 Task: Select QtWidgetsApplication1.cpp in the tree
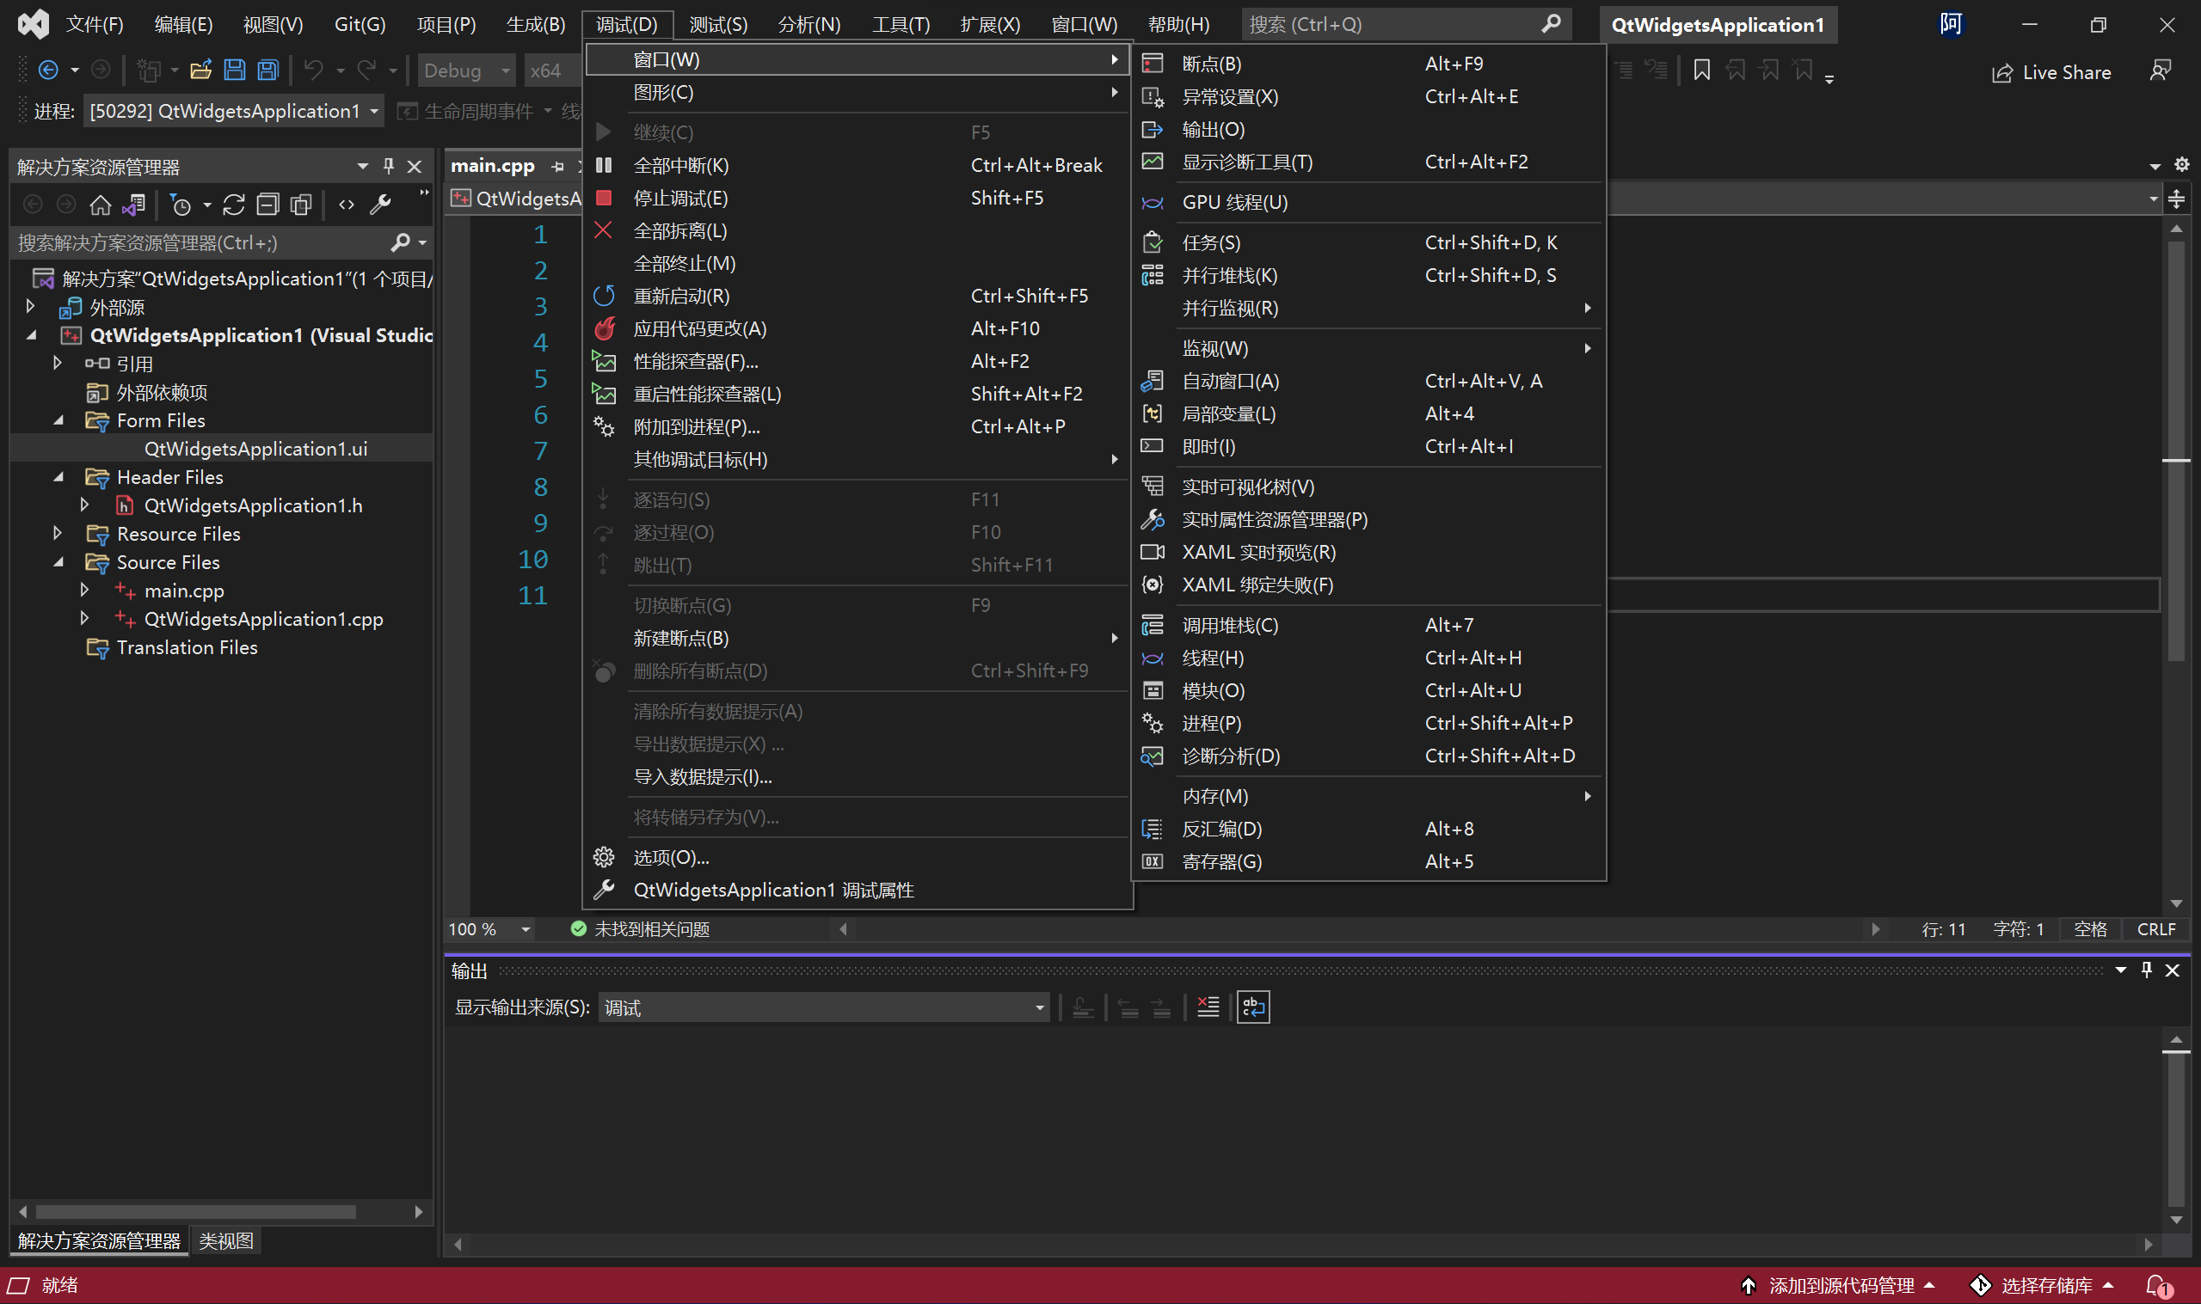pos(263,619)
